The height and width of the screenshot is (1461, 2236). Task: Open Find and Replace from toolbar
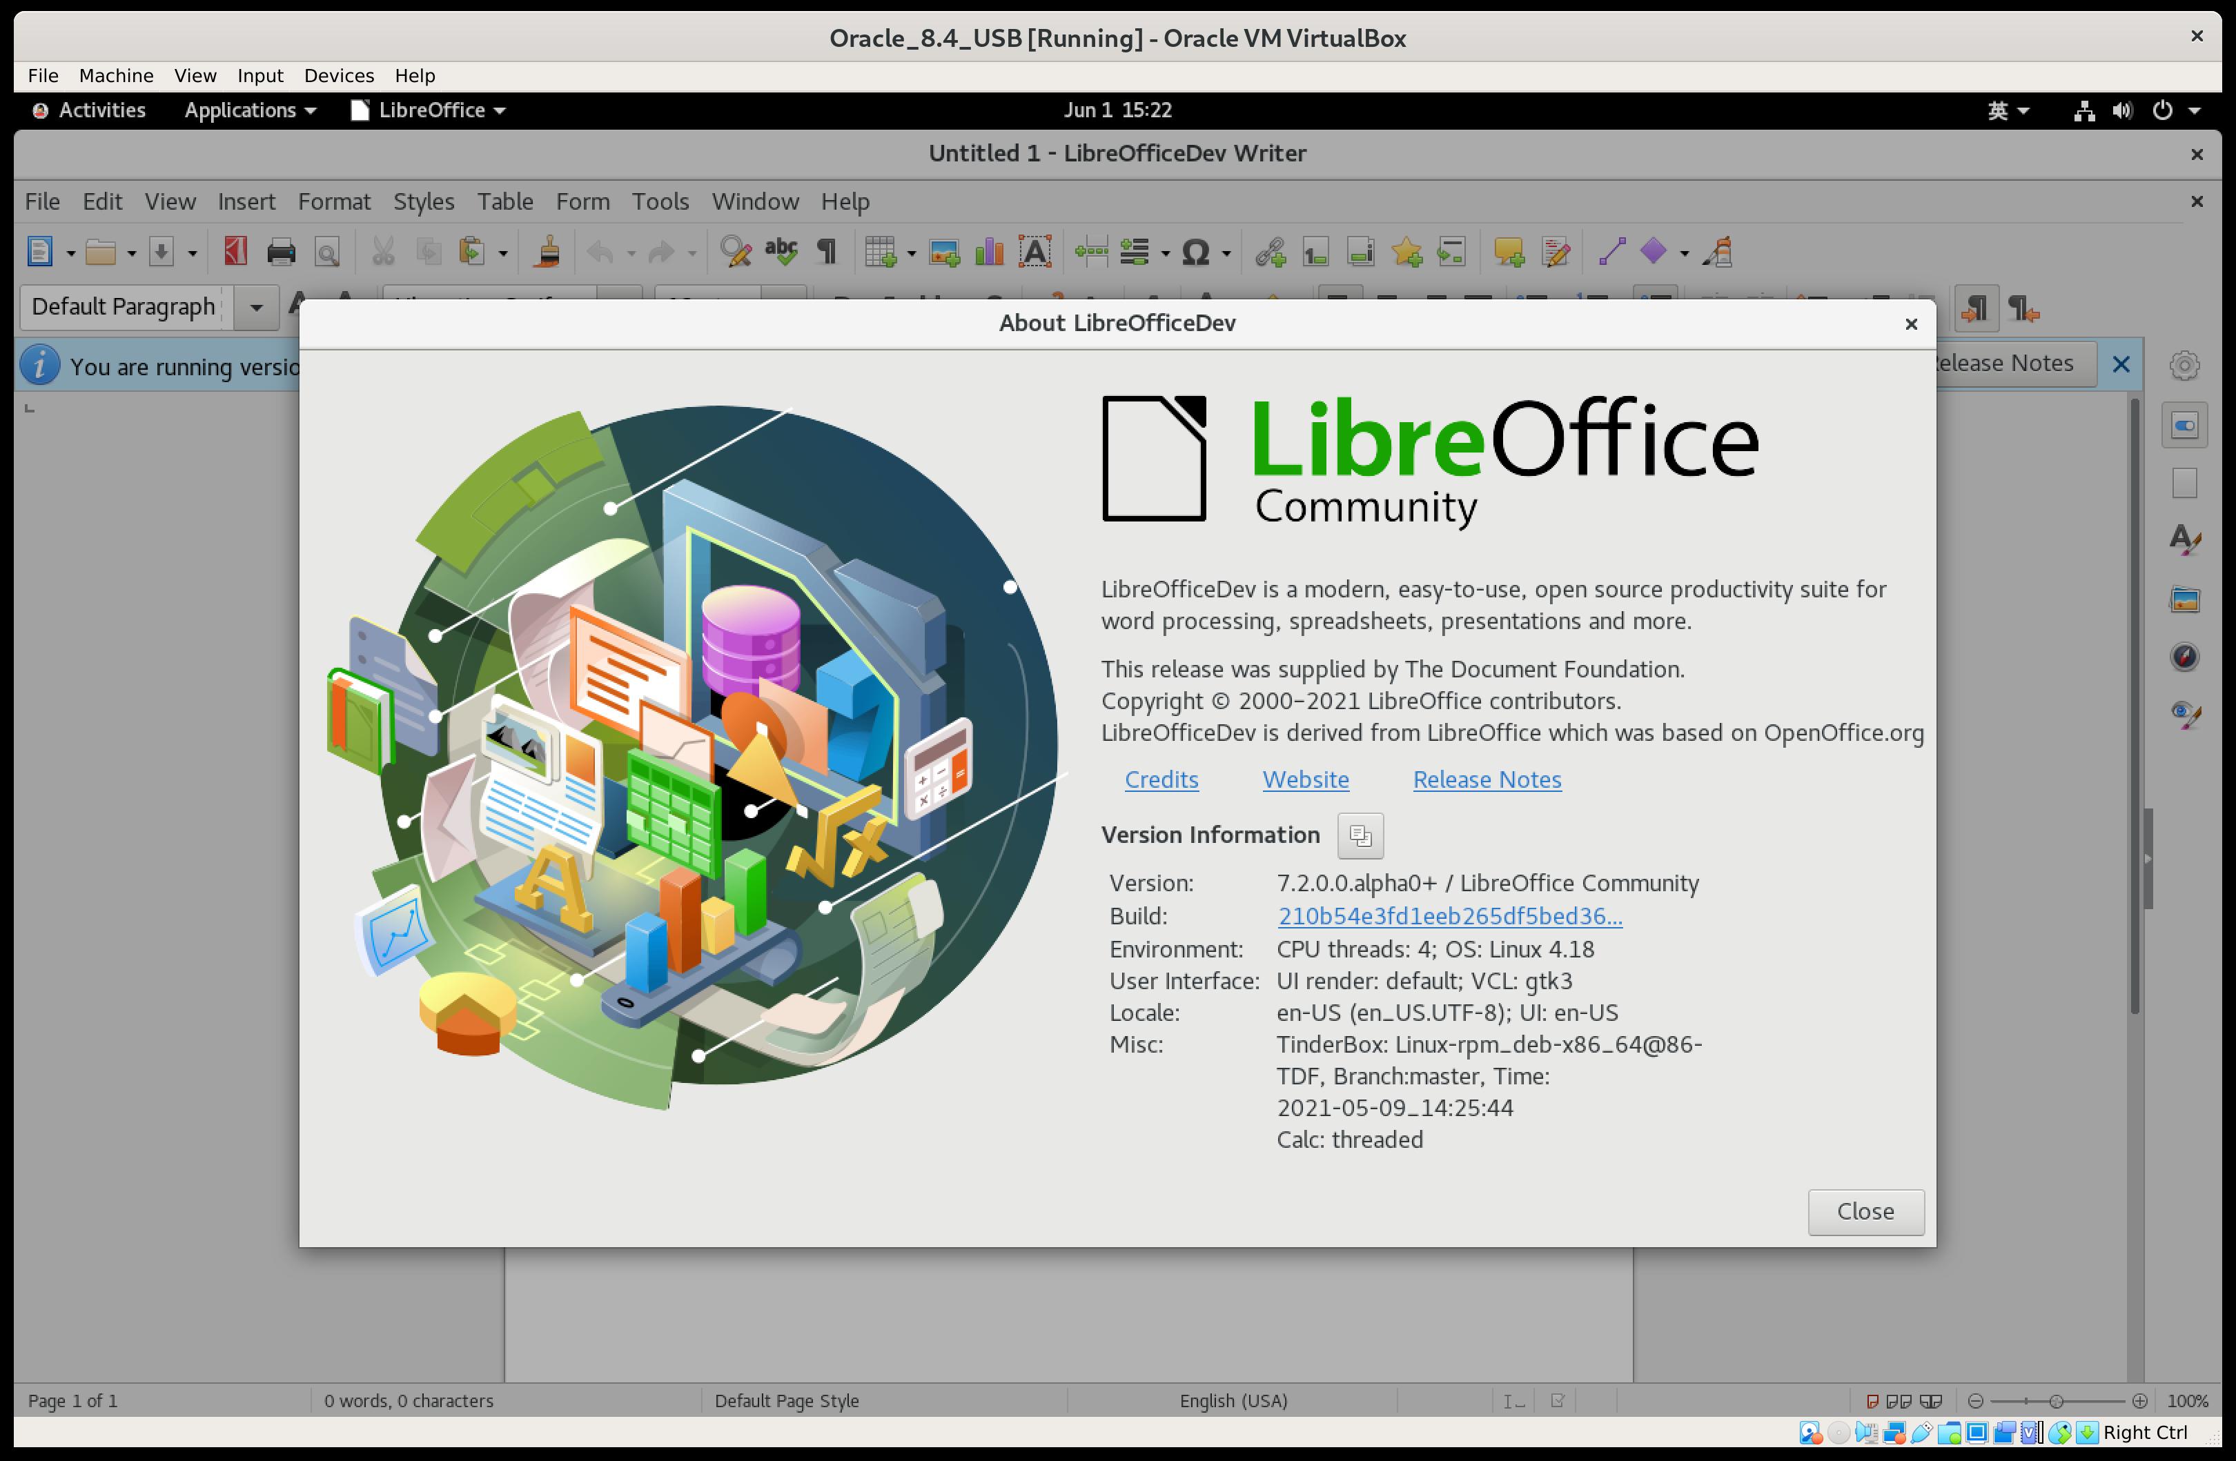tap(735, 252)
